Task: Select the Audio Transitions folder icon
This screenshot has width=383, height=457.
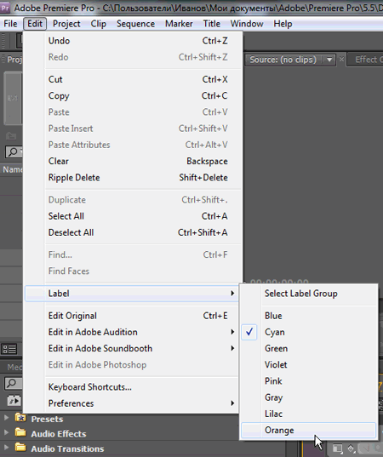Action: tap(20, 447)
